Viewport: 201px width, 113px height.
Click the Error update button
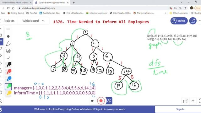[x=198, y=8]
